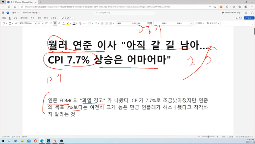
Task: Apply the 제목 2 style
Action: coord(165,23)
